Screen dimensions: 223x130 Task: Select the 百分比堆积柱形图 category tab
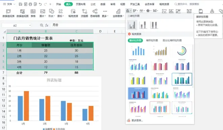(x=172, y=40)
